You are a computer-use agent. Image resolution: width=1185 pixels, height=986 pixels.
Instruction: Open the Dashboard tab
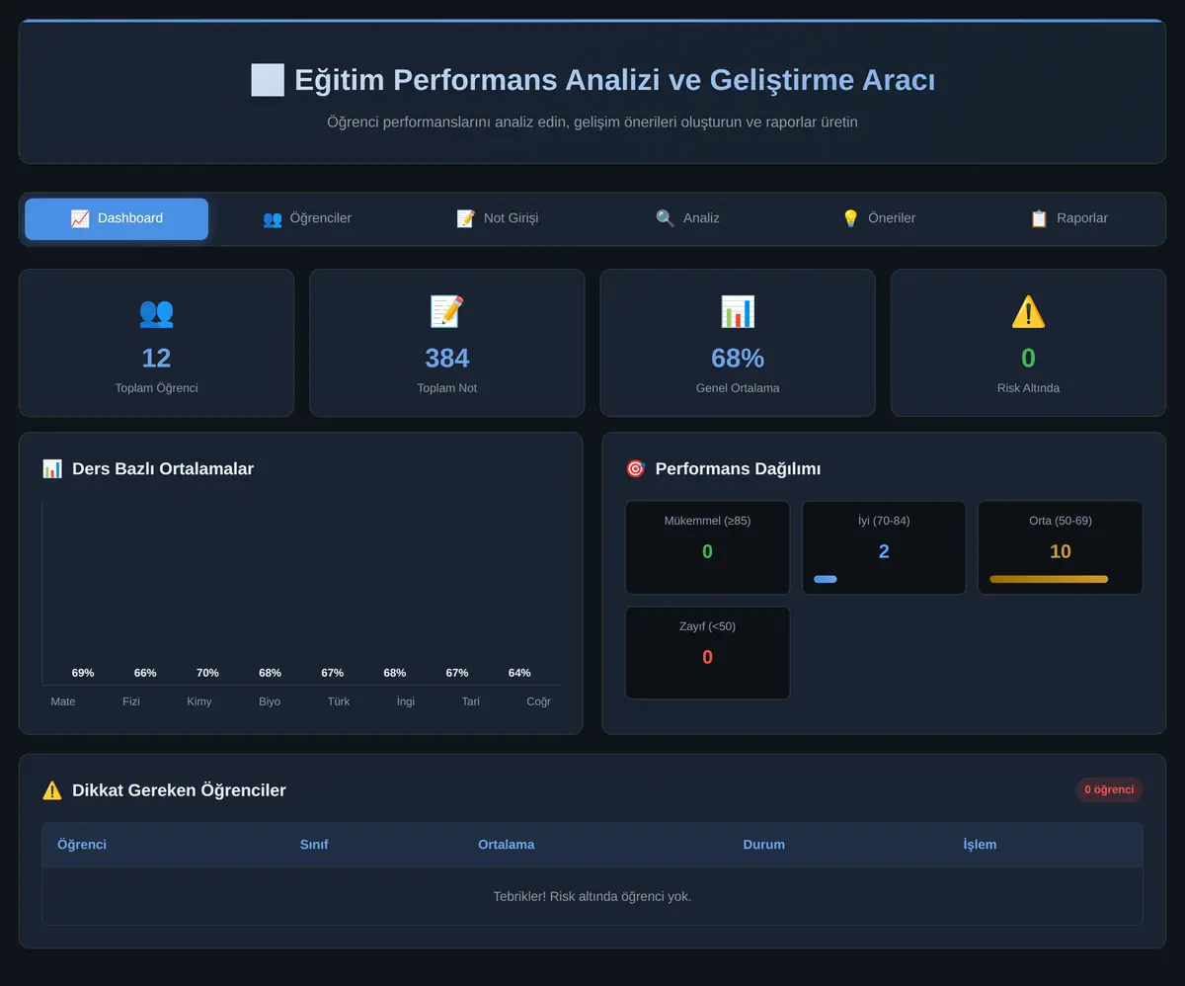(117, 218)
